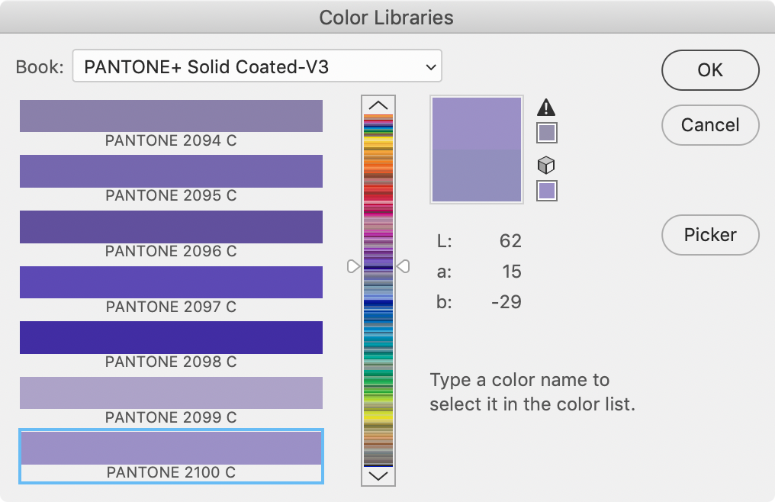
Task: Click the web-safe color swatch icon
Action: click(546, 190)
